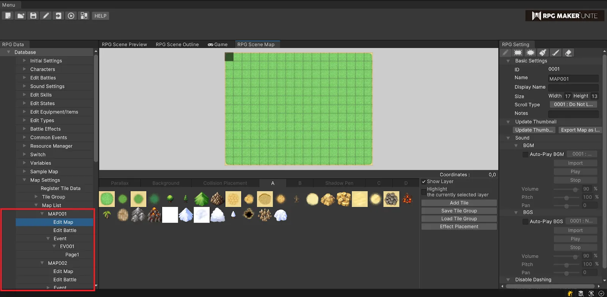This screenshot has width=607, height=297.
Task: Enable the Auto-Play BGM checkbox
Action: 525,154
